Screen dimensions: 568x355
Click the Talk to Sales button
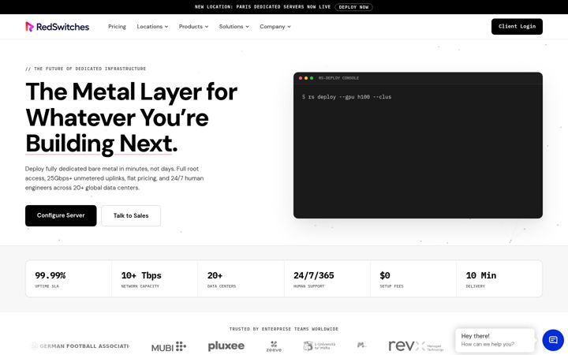[x=131, y=215]
